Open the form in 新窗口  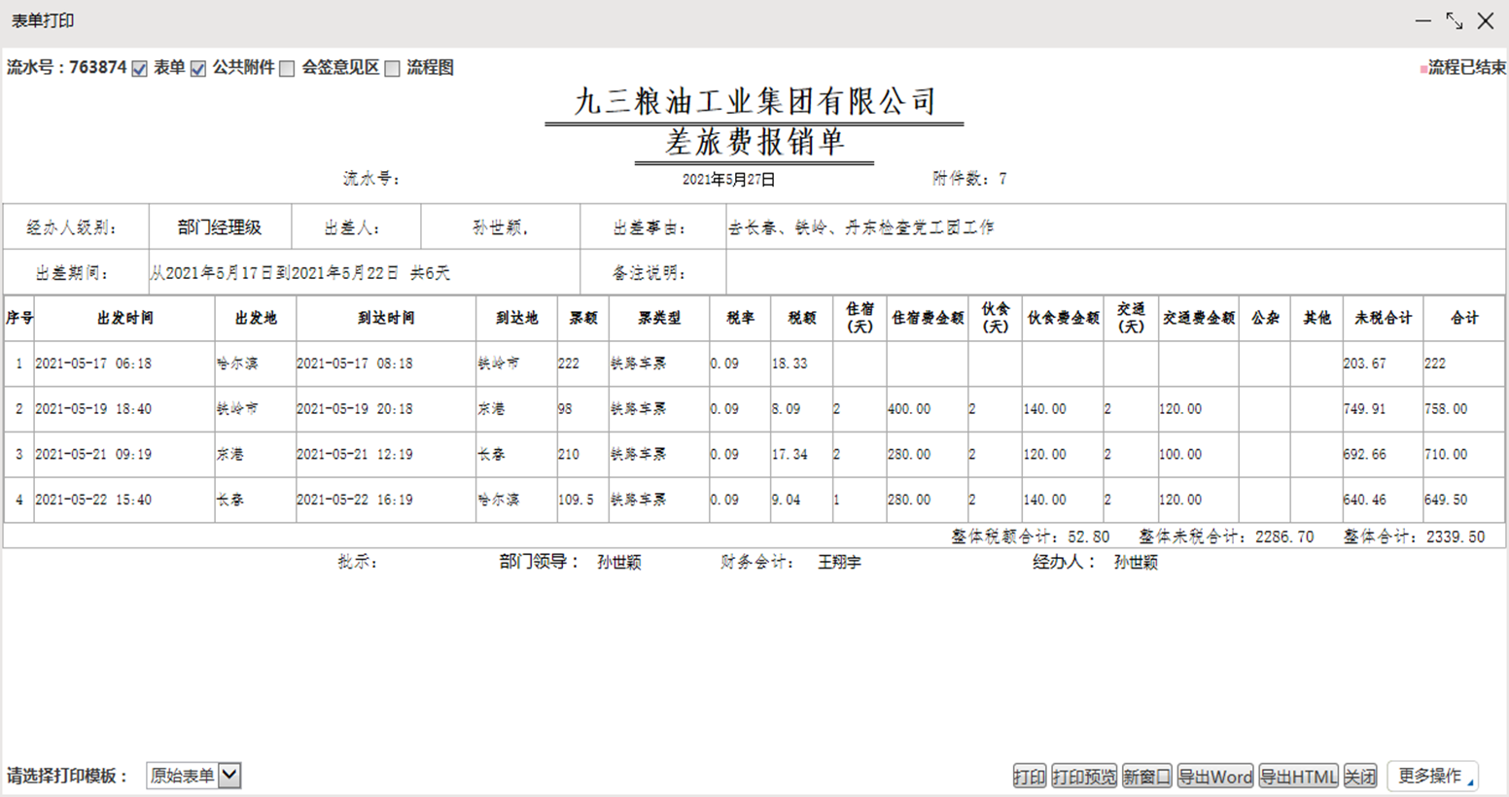click(1146, 777)
